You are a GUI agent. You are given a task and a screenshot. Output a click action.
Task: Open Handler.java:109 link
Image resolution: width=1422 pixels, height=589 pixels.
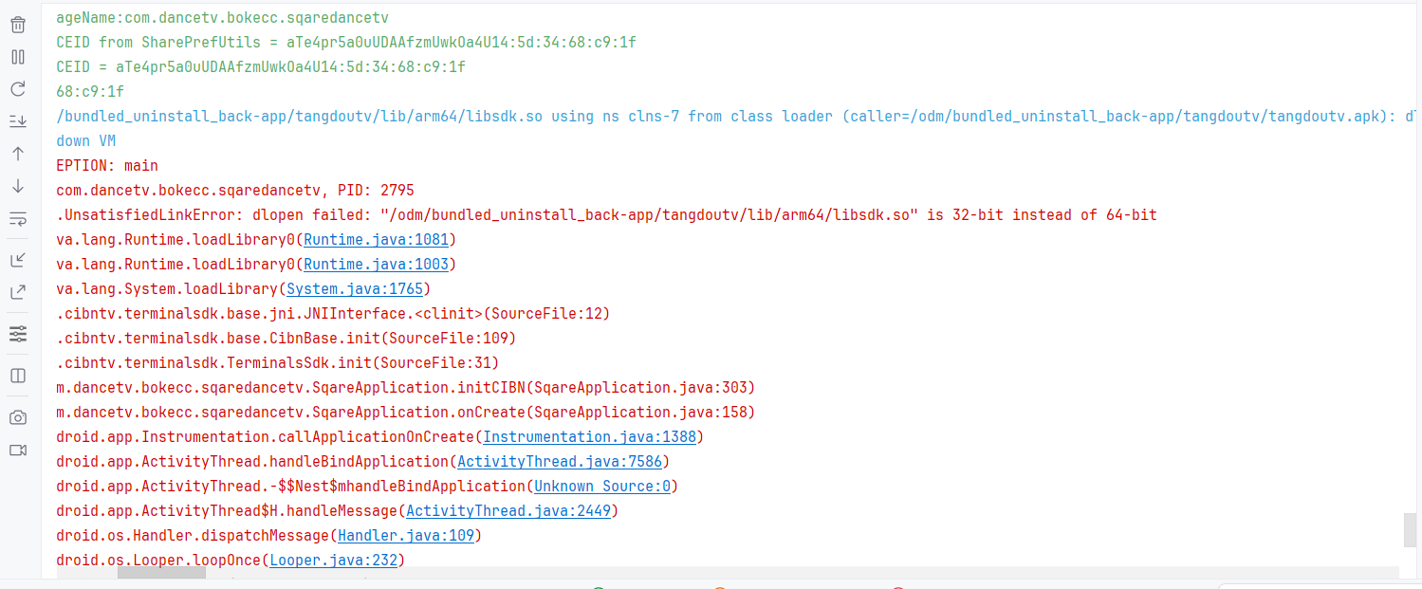[406, 535]
